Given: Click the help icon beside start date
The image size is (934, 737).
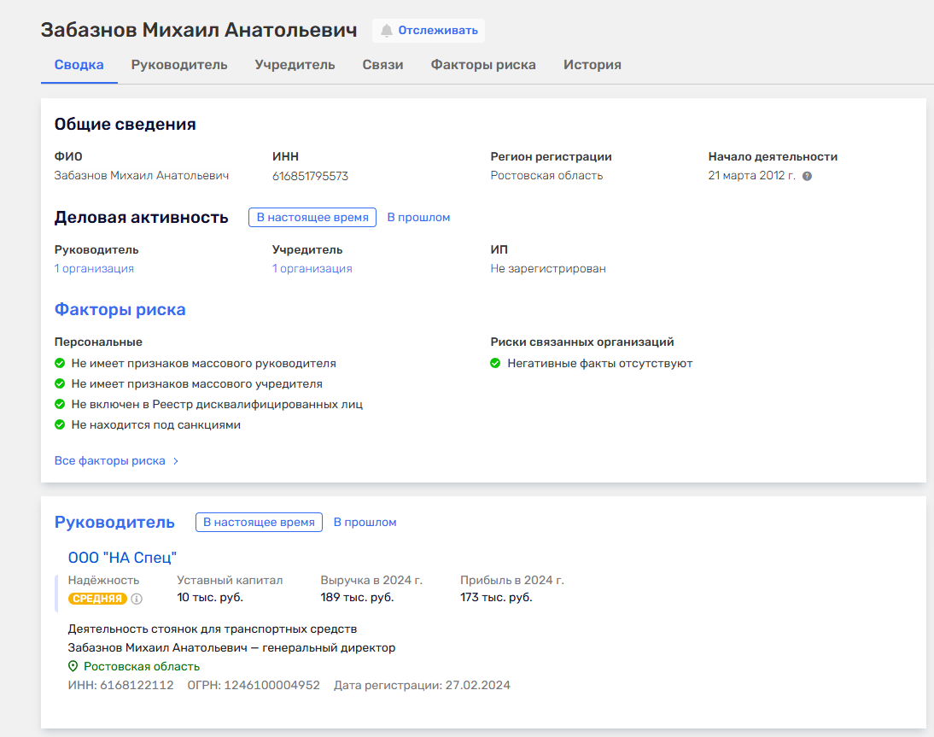Looking at the screenshot, I should [807, 176].
